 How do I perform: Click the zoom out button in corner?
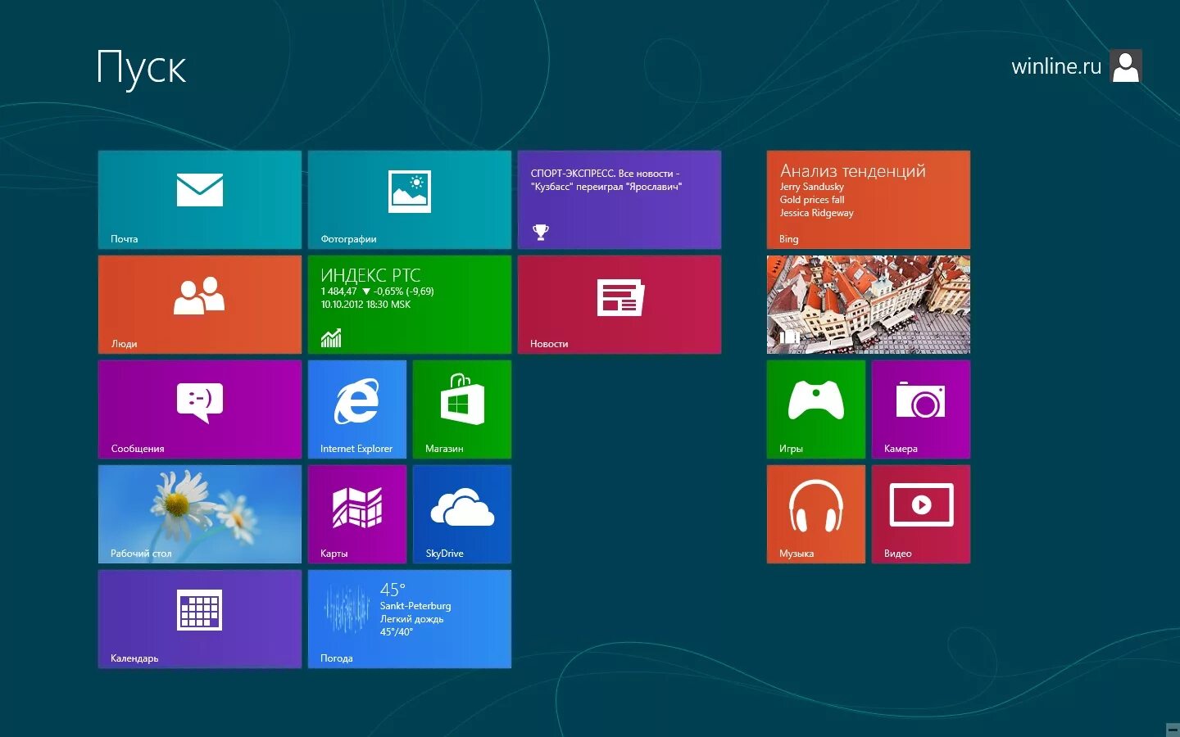pyautogui.click(x=1172, y=729)
